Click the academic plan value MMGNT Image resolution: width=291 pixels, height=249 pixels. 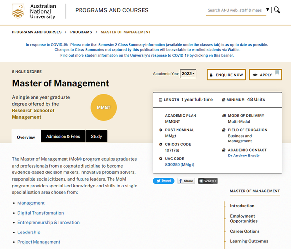173,122
